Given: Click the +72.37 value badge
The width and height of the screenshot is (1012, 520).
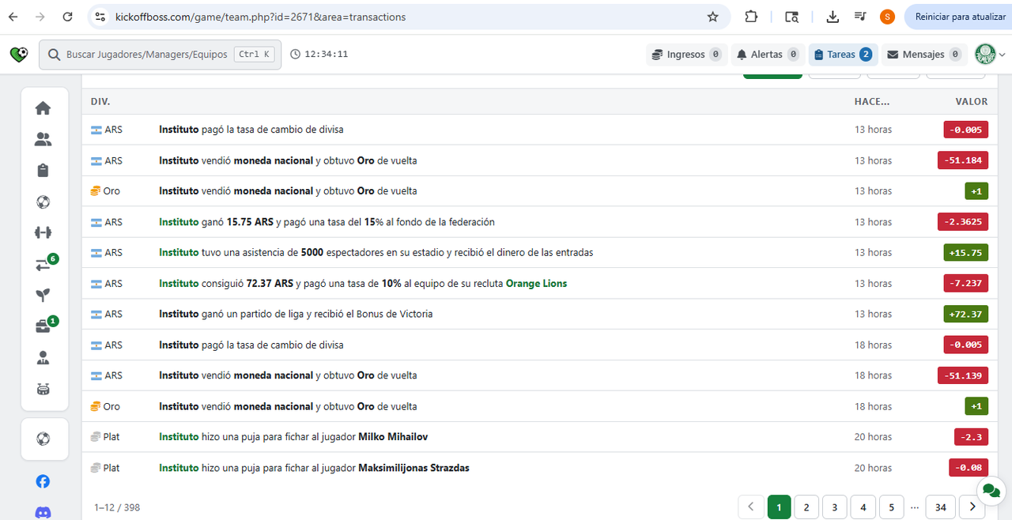Looking at the screenshot, I should click(965, 314).
